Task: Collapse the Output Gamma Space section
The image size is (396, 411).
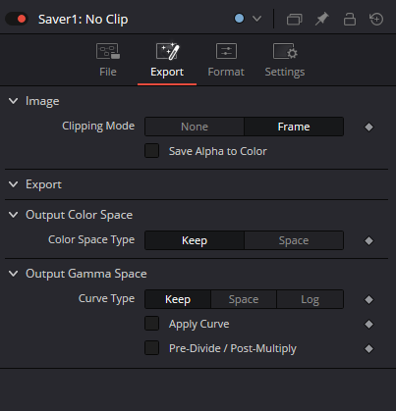Action: pos(14,274)
